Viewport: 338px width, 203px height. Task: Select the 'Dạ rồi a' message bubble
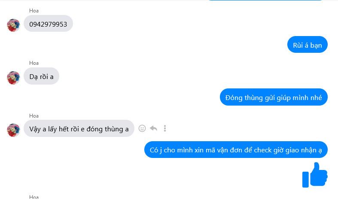click(41, 76)
